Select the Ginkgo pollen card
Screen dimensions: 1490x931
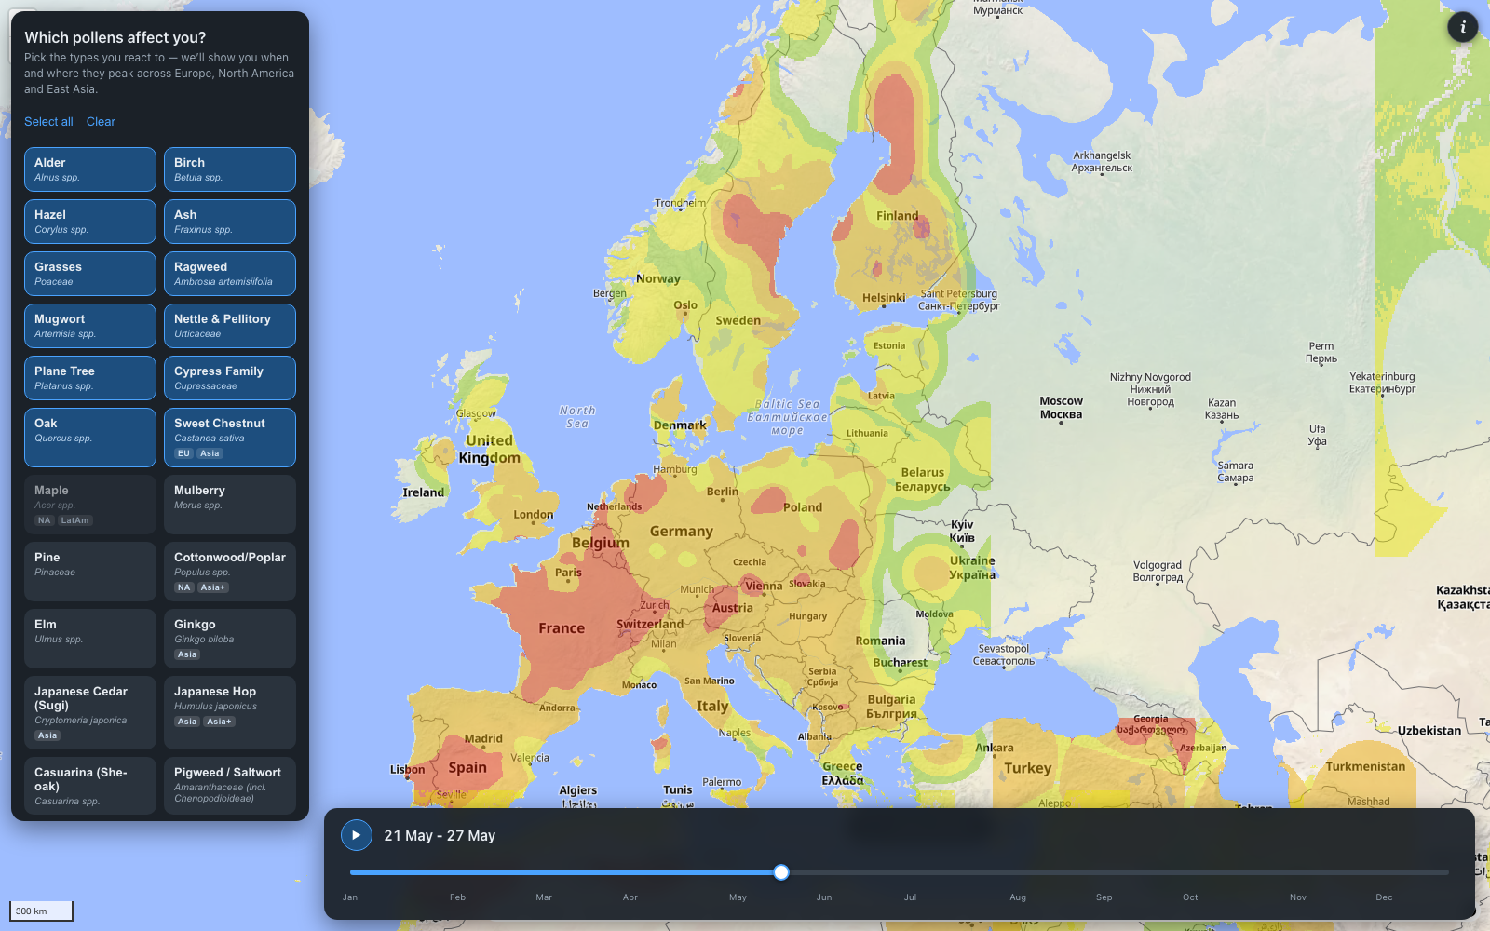(x=230, y=639)
